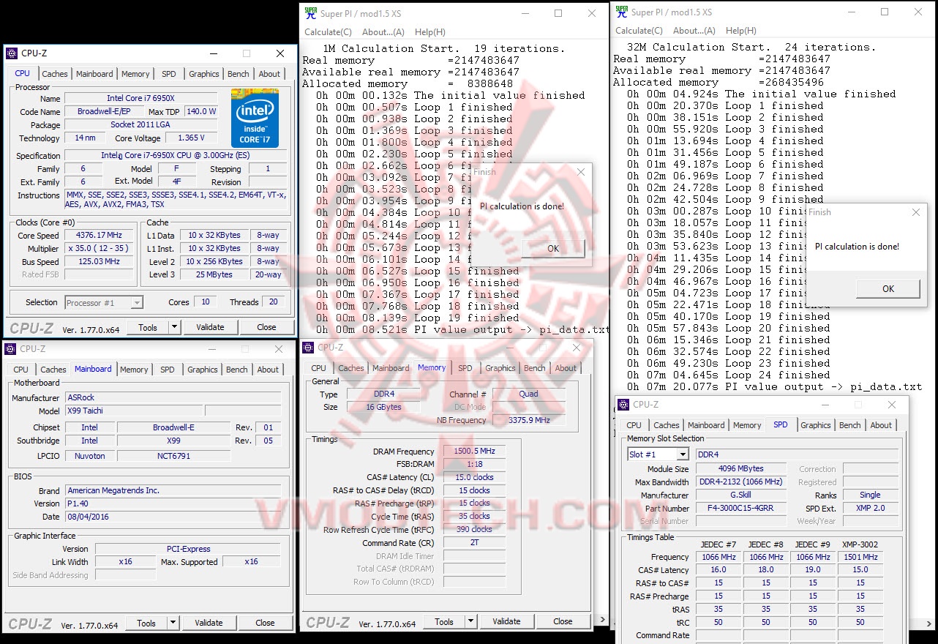
Task: Select Graphics tab in SPD window
Action: coord(816,425)
